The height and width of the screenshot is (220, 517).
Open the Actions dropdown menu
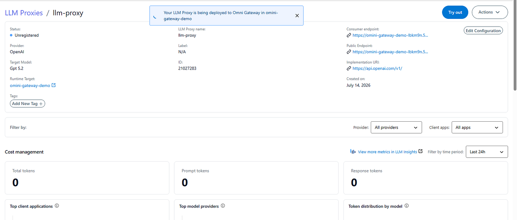click(490, 12)
